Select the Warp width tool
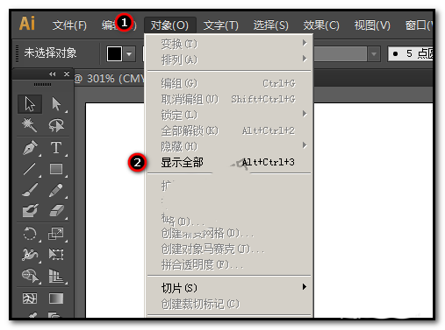Screen dimensions: 445x330 [30, 255]
